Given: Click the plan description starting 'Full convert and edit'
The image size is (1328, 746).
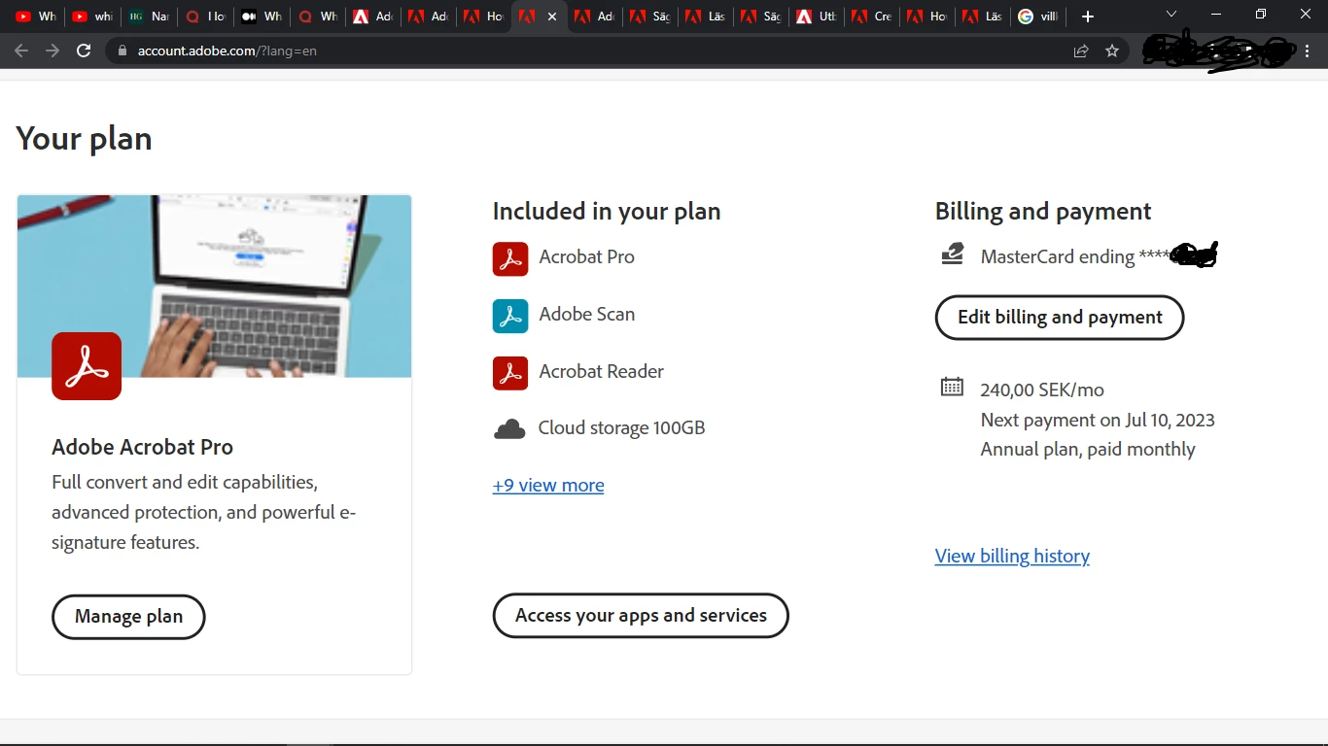Looking at the screenshot, I should [204, 512].
